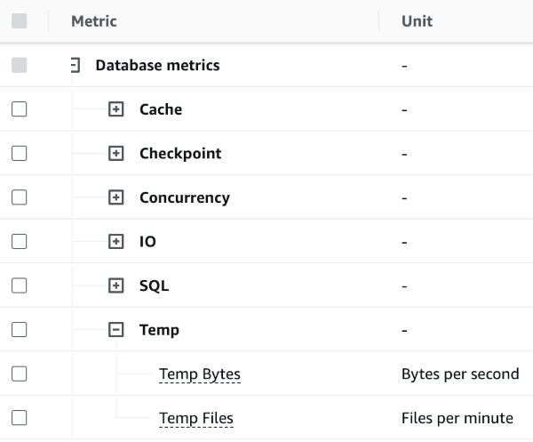Click the Concurrency group label
This screenshot has height=442, width=533.
(x=185, y=197)
